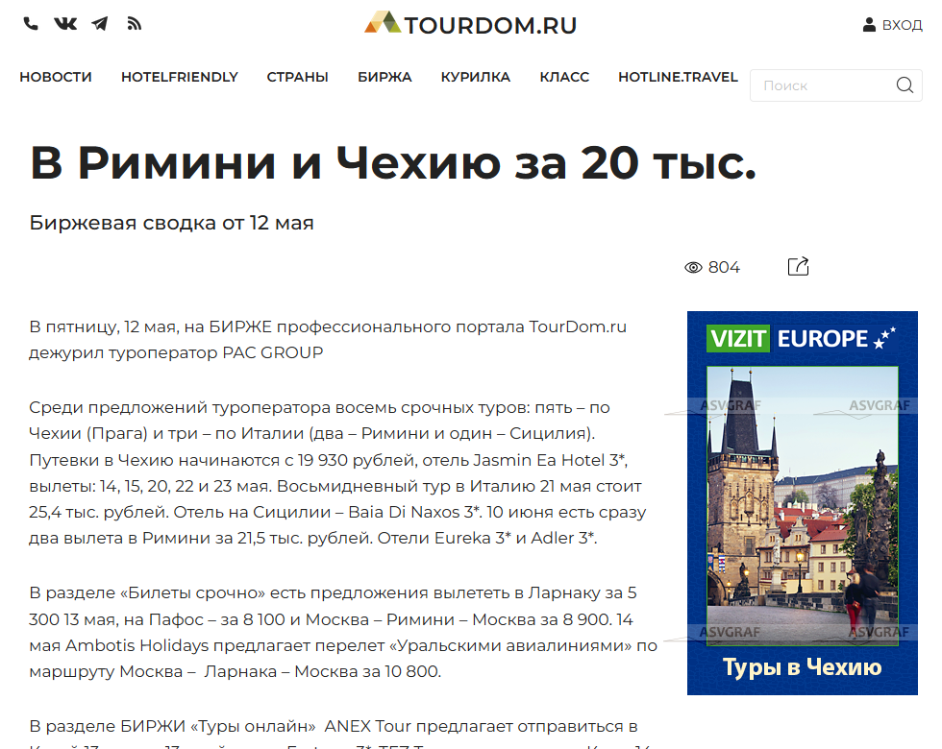The image size is (942, 749).
Task: Open the Vizit Europe Туры в Чехию banner
Action: (x=802, y=503)
